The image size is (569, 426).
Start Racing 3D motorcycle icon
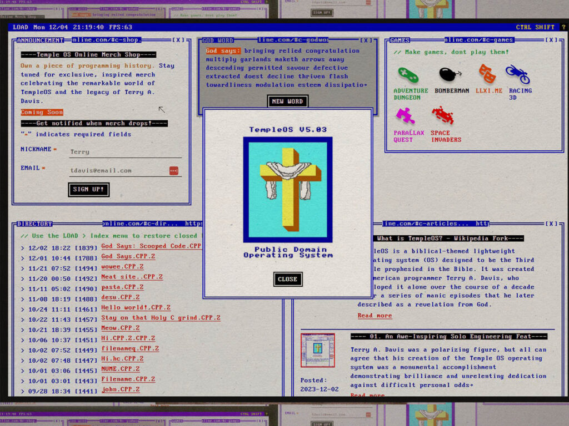coord(518,74)
